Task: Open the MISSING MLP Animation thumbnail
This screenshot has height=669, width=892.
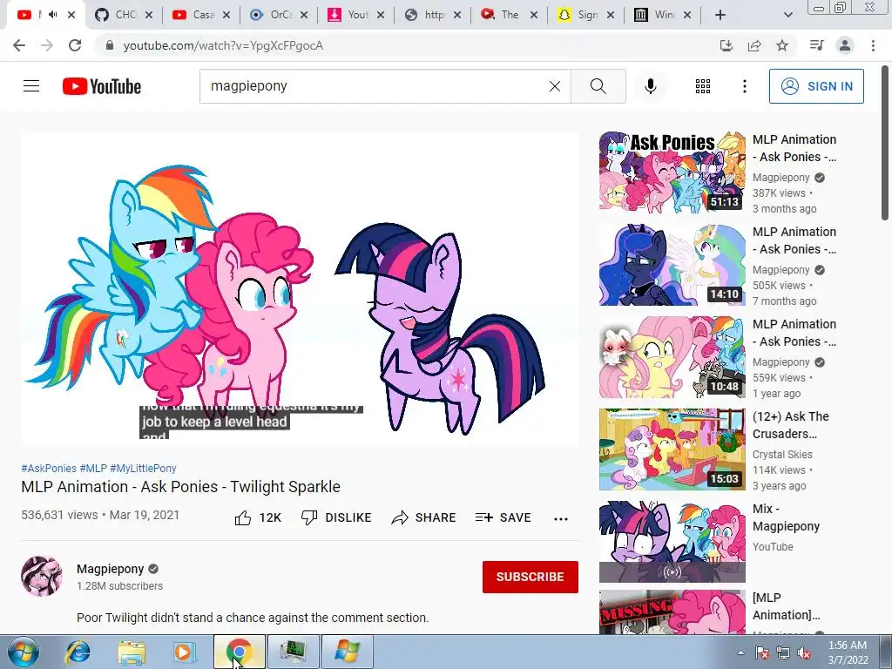Action: [x=672, y=612]
